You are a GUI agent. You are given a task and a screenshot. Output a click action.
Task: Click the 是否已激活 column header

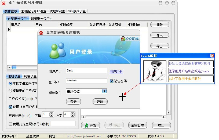click(x=98, y=25)
